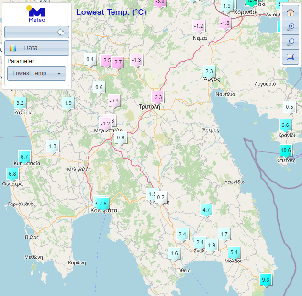Click the 0.5 marker above Κρανίδι

pos(289,108)
